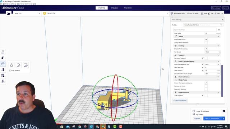
Task: Switch to the MONITOR tab
Action: (x=128, y=8)
